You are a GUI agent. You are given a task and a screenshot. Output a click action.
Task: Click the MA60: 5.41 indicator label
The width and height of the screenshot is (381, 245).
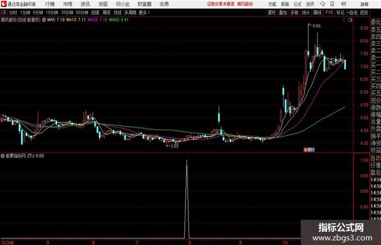point(119,20)
